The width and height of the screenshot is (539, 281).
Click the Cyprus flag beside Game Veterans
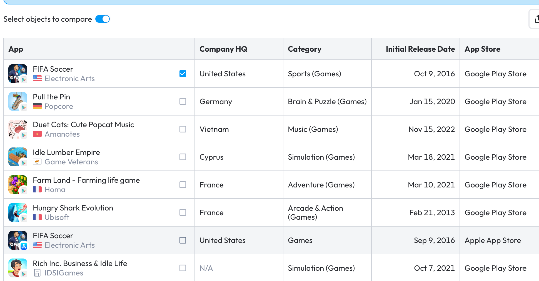37,162
